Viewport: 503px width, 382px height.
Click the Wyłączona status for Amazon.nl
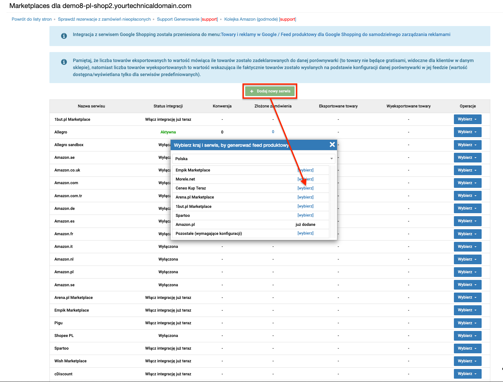coord(168,259)
